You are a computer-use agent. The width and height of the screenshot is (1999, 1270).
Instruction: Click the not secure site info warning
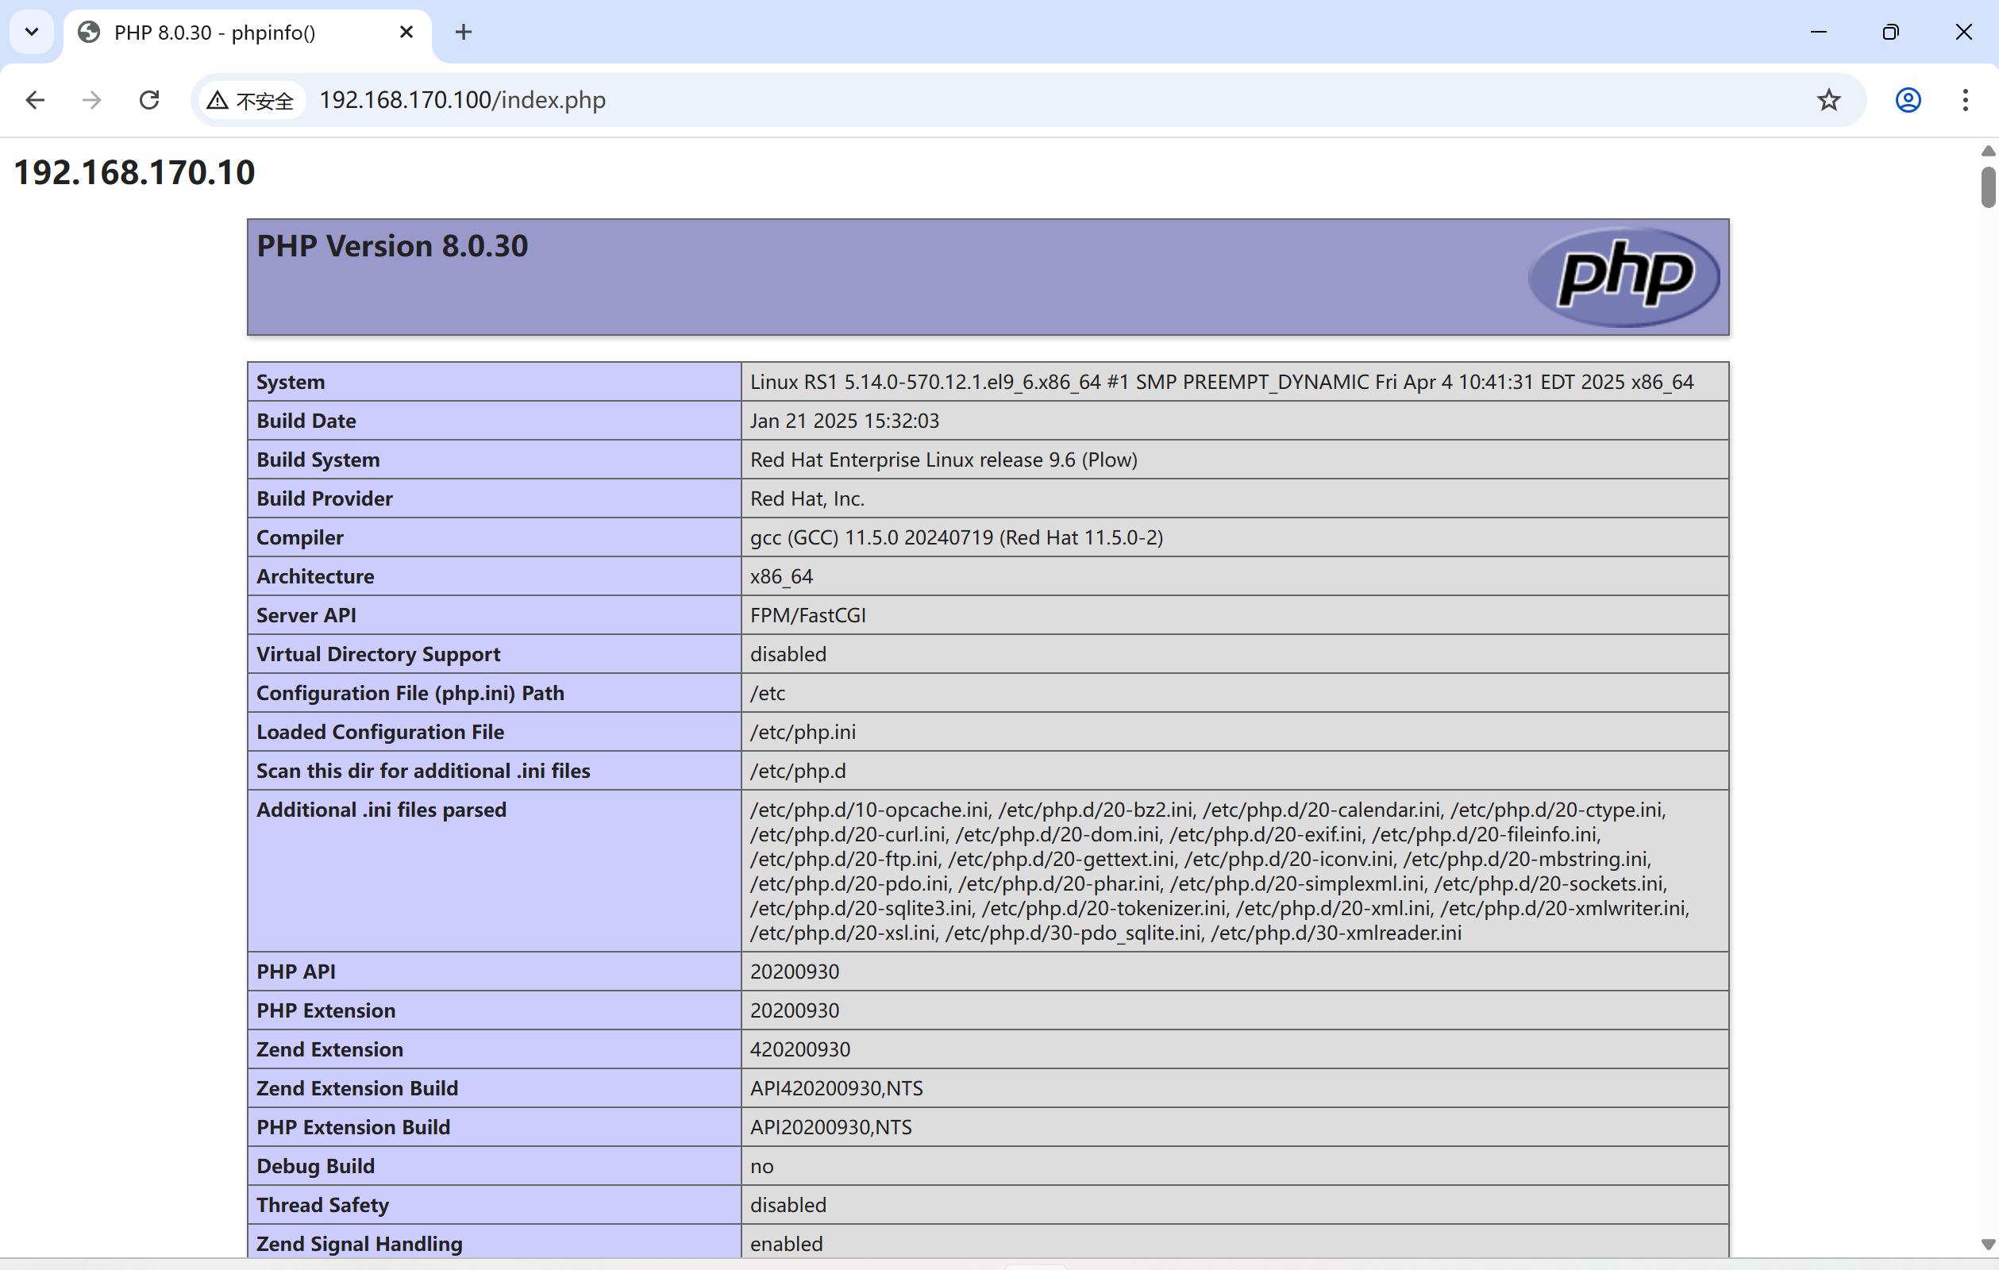(251, 101)
